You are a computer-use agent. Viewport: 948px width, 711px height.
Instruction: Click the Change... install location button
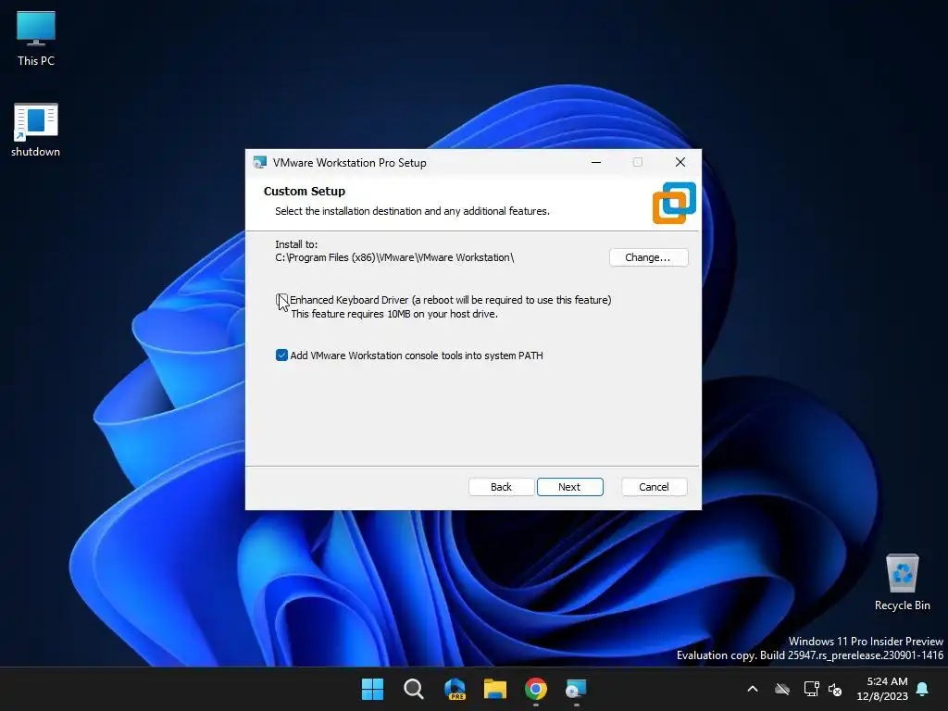(648, 257)
